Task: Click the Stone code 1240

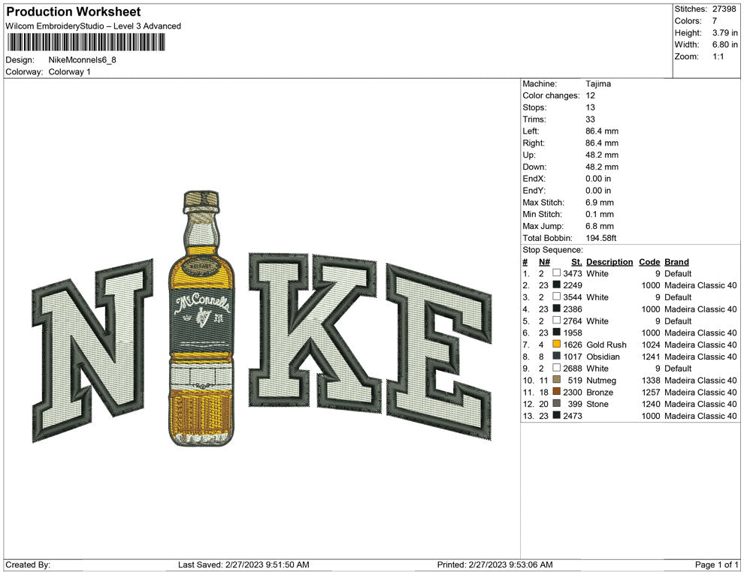Action: [x=651, y=404]
